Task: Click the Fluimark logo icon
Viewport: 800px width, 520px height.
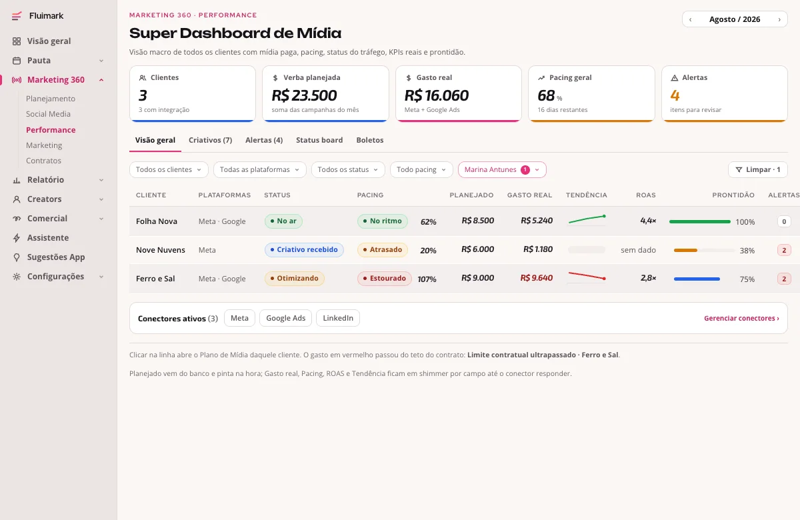Action: [x=17, y=16]
